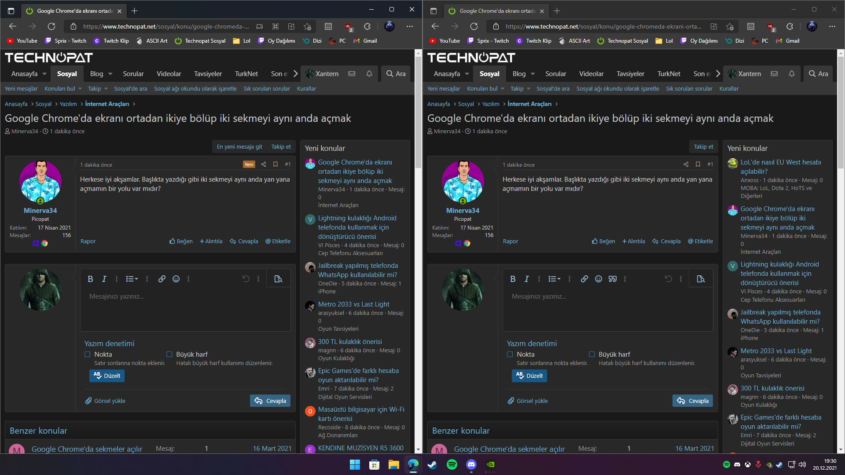Open Sorular tab in left navigation

tap(133, 74)
